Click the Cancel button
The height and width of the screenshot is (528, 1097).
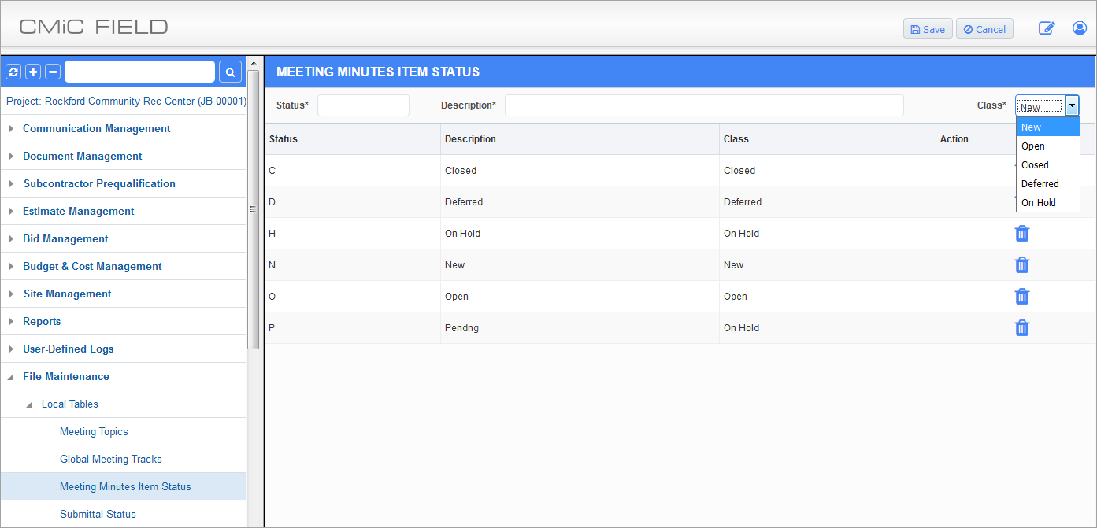pyautogui.click(x=984, y=29)
